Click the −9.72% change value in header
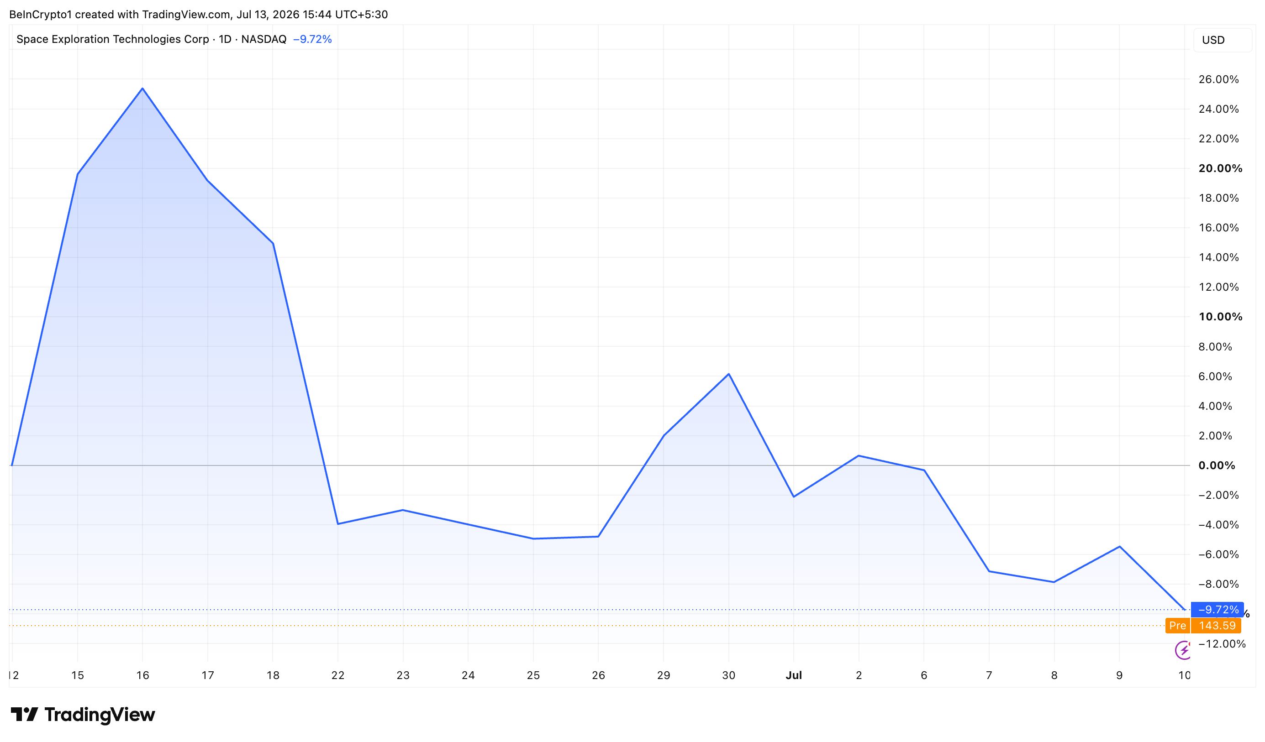1265x742 pixels. click(x=312, y=39)
